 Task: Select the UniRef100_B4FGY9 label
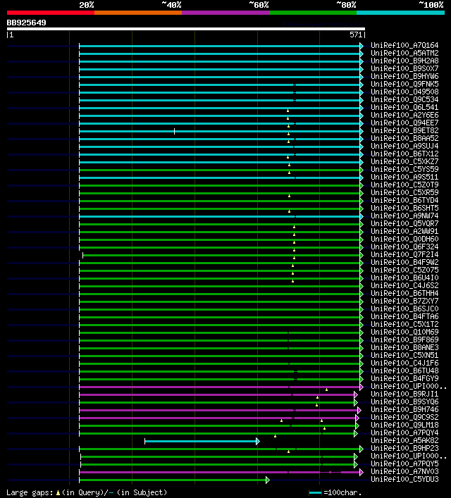click(x=404, y=378)
